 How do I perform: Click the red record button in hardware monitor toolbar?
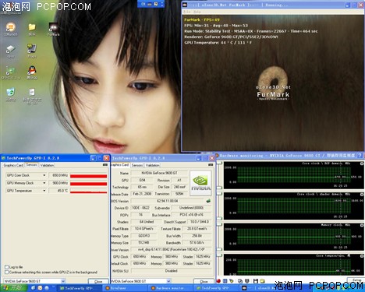218,281
